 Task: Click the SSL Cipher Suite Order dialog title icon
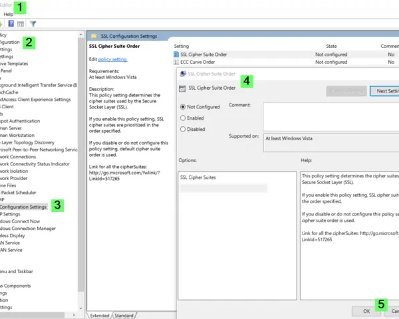183,74
